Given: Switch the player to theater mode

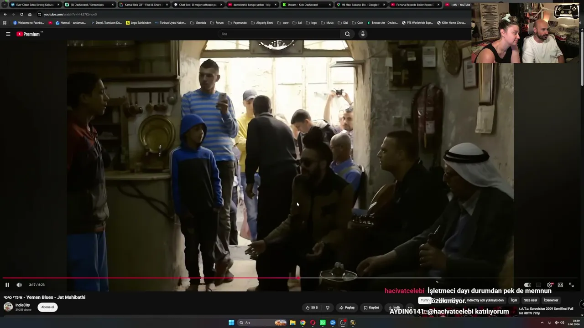Looking at the screenshot, I should tap(560, 285).
